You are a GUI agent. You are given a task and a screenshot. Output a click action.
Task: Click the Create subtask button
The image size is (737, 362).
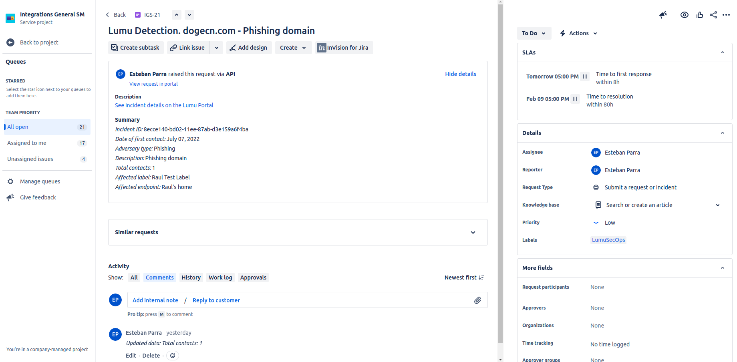[x=135, y=48]
